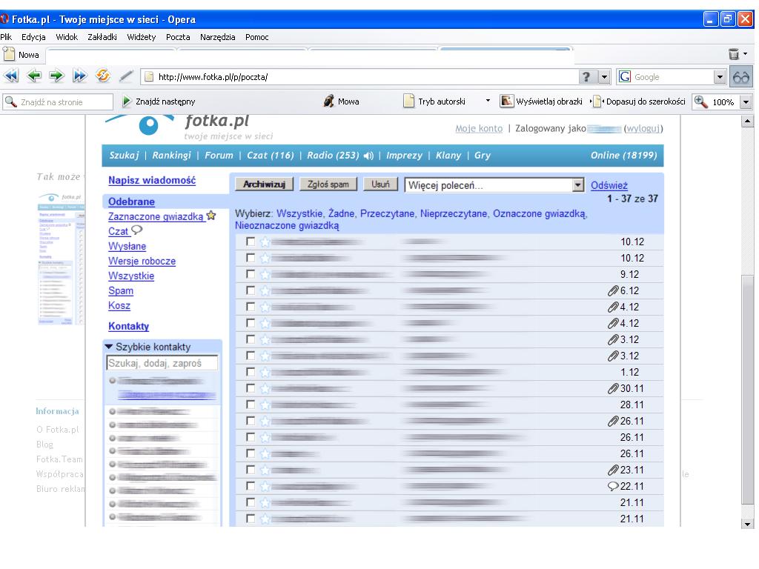This screenshot has width=759, height=569.
Task: Reload the page with the orange Reload icon
Action: 102,76
